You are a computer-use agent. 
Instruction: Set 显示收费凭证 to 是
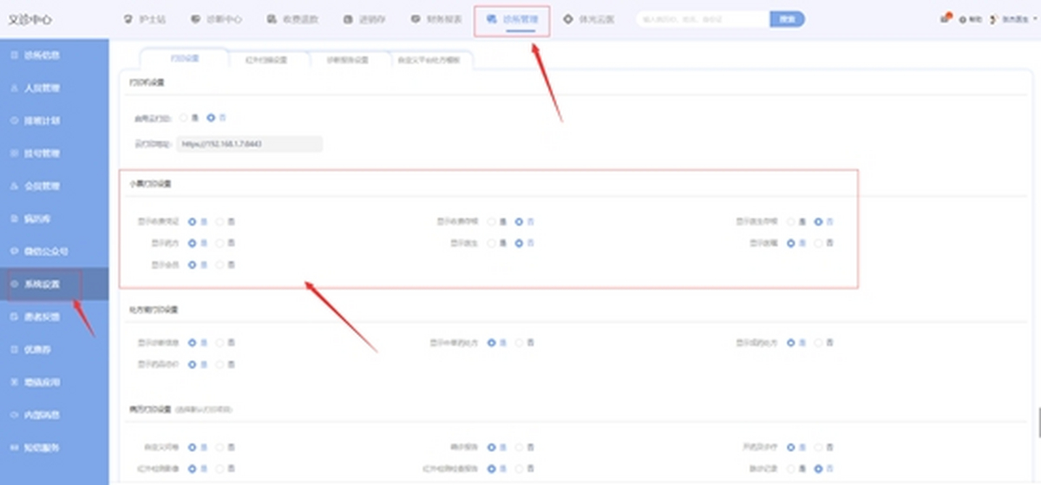pyautogui.click(x=192, y=221)
